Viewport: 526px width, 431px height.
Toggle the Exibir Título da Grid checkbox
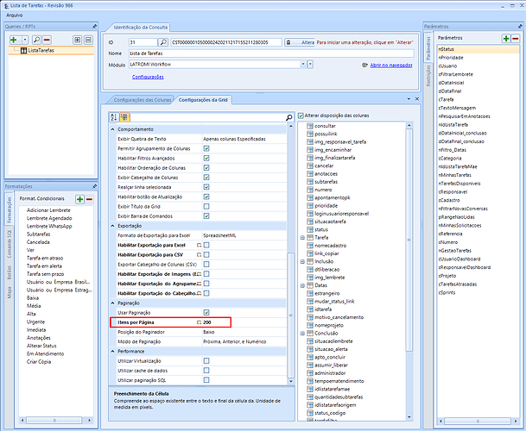point(206,207)
